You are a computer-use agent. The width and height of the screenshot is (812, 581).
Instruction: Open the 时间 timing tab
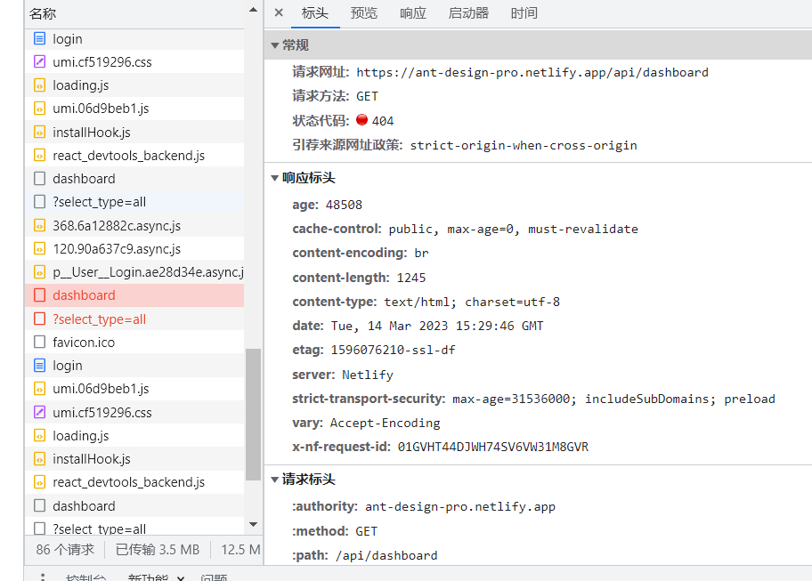click(x=524, y=13)
